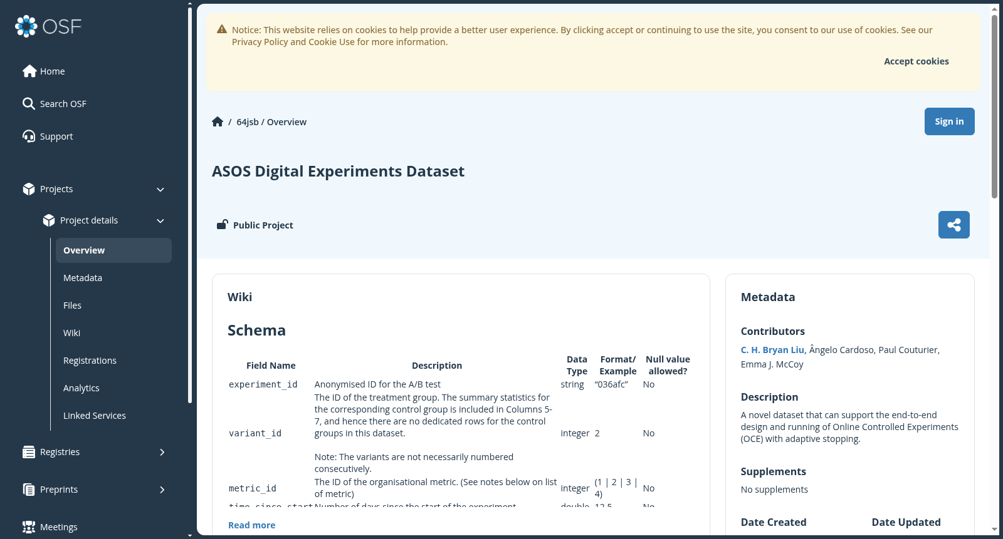Open Meetings in the sidebar
This screenshot has height=539, width=1003.
tap(59, 527)
